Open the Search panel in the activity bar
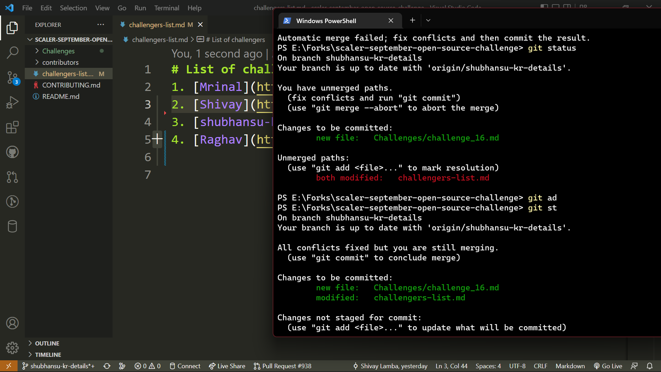661x372 pixels. (13, 52)
